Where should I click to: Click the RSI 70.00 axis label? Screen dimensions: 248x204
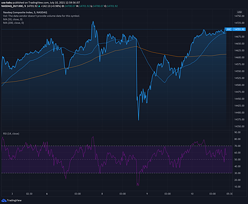coord(237,146)
